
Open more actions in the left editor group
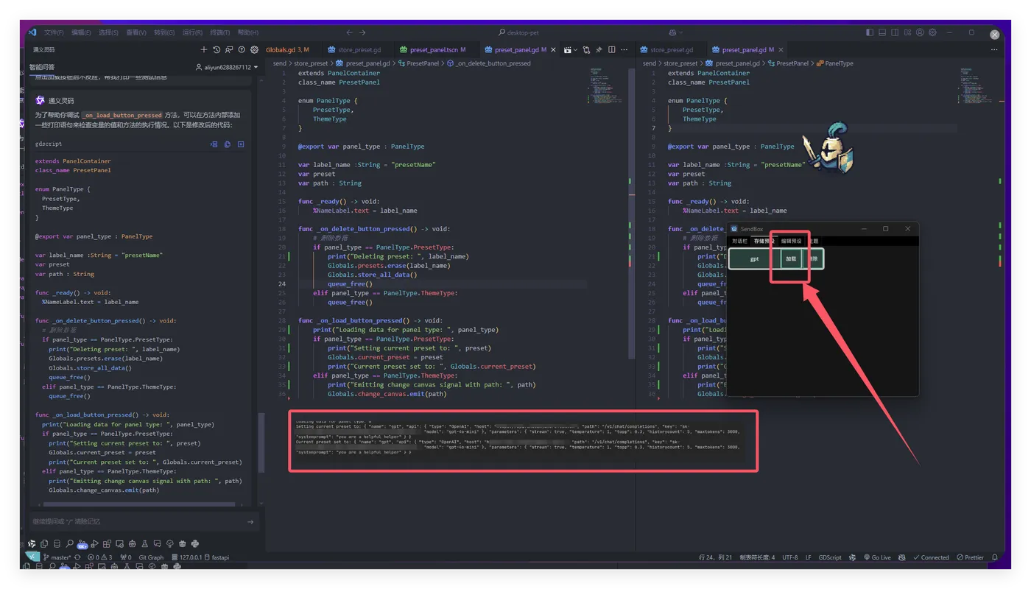point(624,50)
